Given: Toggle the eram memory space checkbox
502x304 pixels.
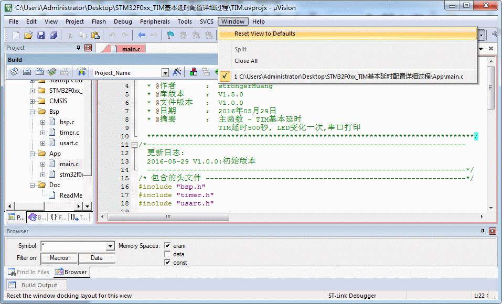Looking at the screenshot, I should click(167, 245).
